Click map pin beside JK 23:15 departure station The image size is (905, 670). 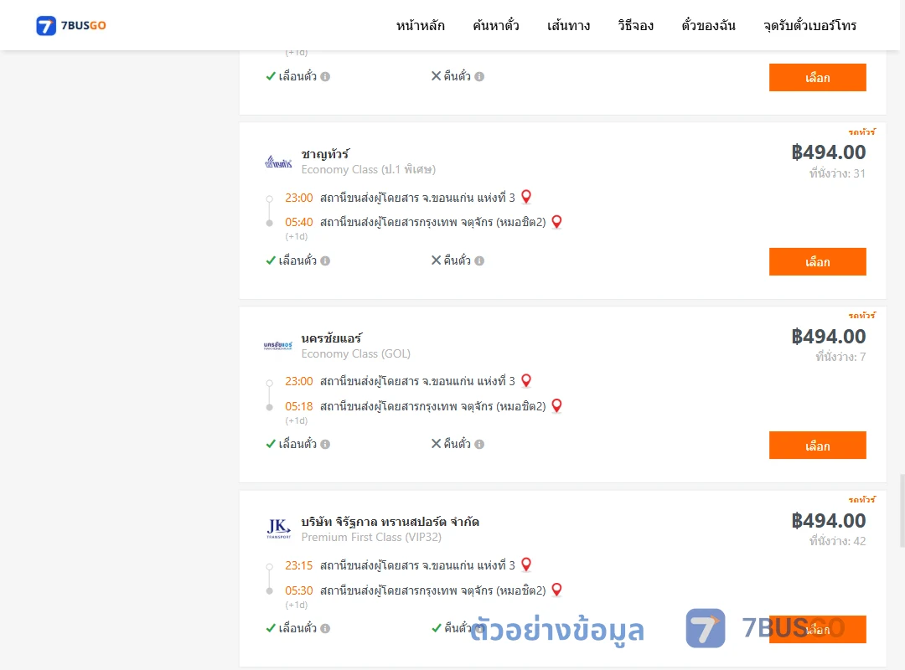[x=525, y=564]
